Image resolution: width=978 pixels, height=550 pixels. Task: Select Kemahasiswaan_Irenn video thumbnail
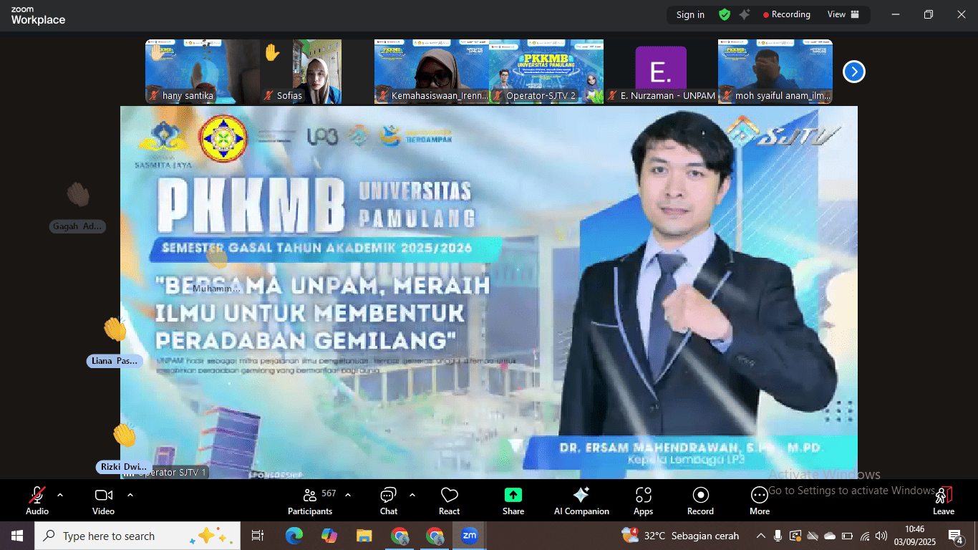point(432,72)
